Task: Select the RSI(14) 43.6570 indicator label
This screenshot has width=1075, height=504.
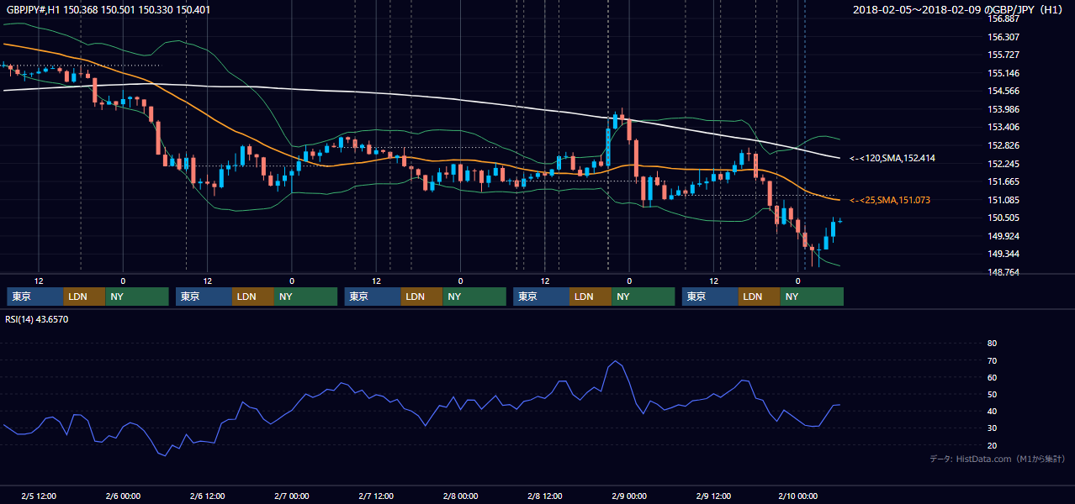Action: pyautogui.click(x=37, y=319)
